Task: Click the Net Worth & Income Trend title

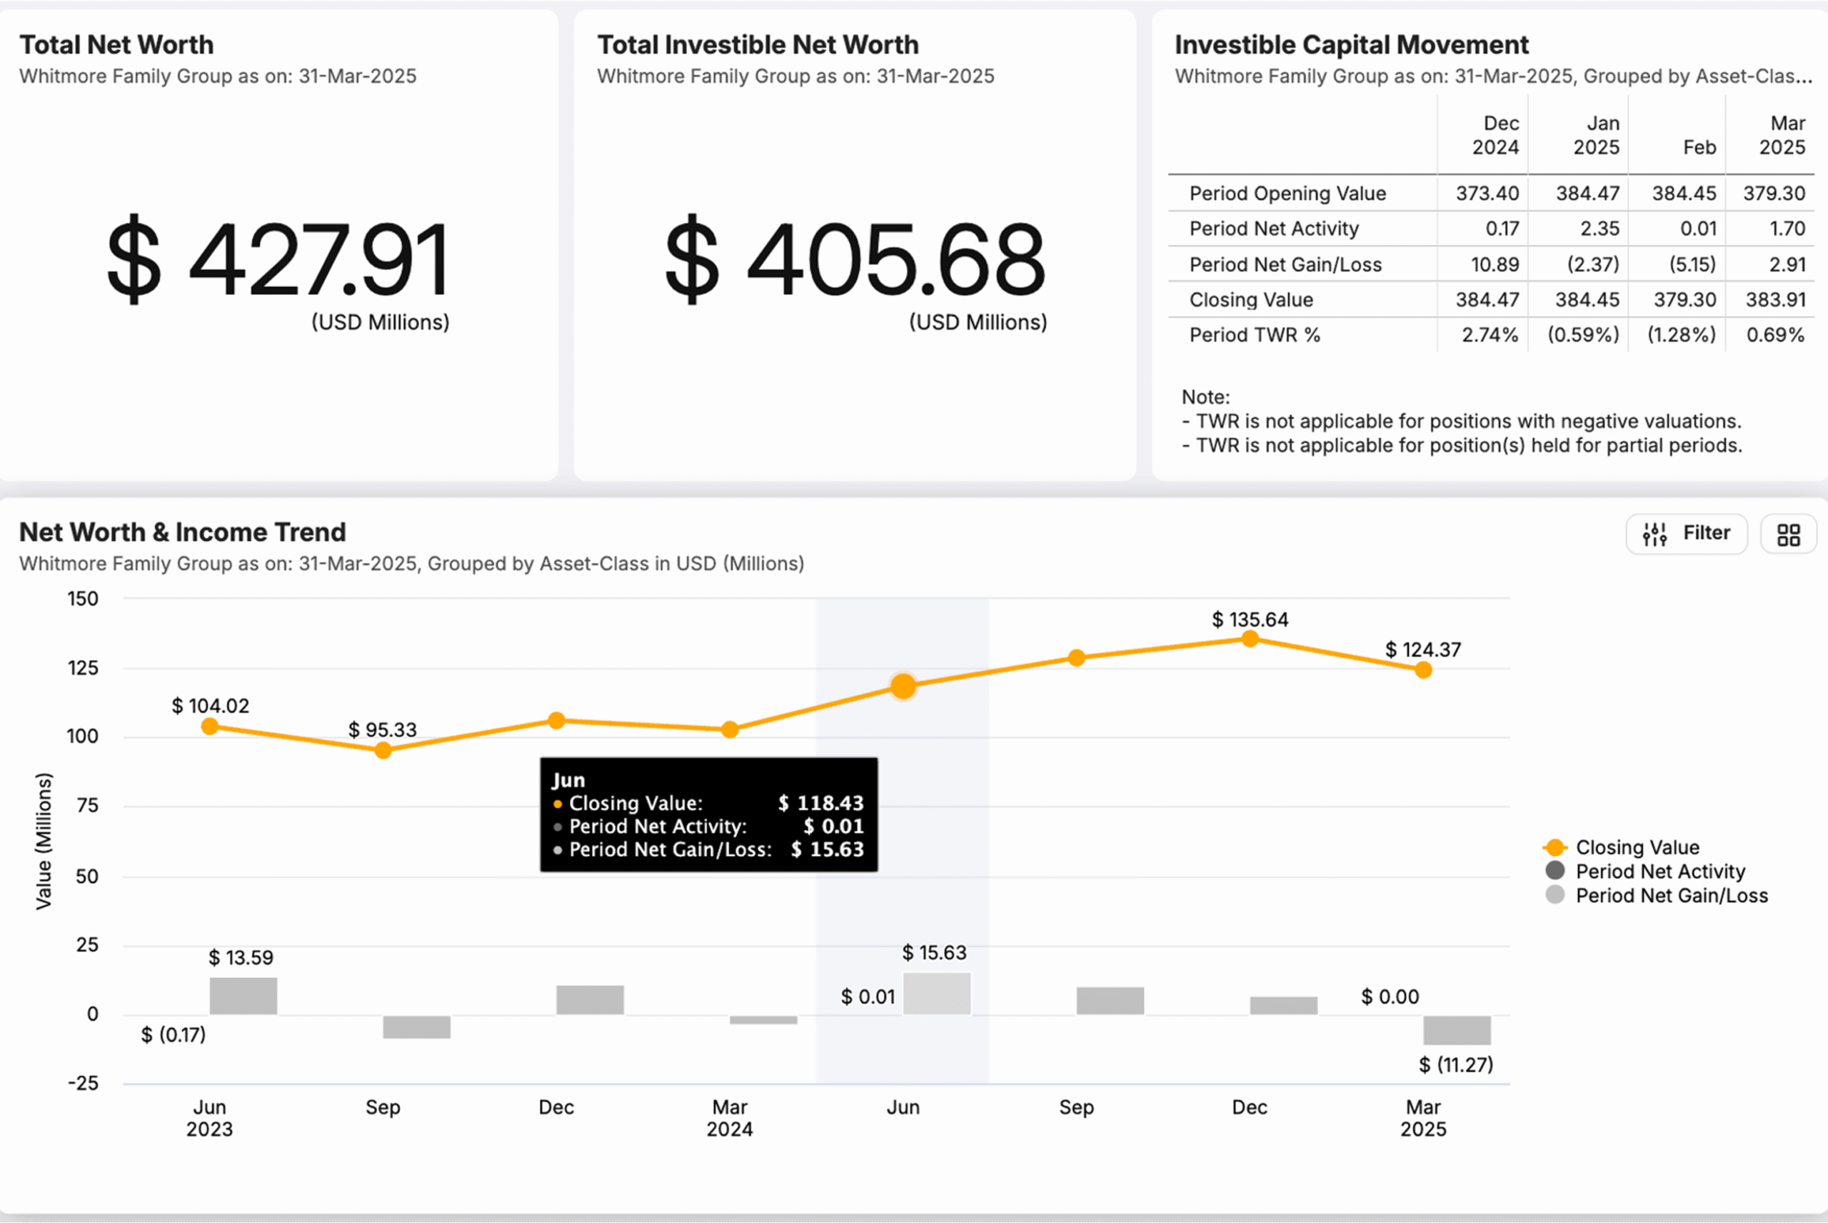Action: click(x=182, y=532)
